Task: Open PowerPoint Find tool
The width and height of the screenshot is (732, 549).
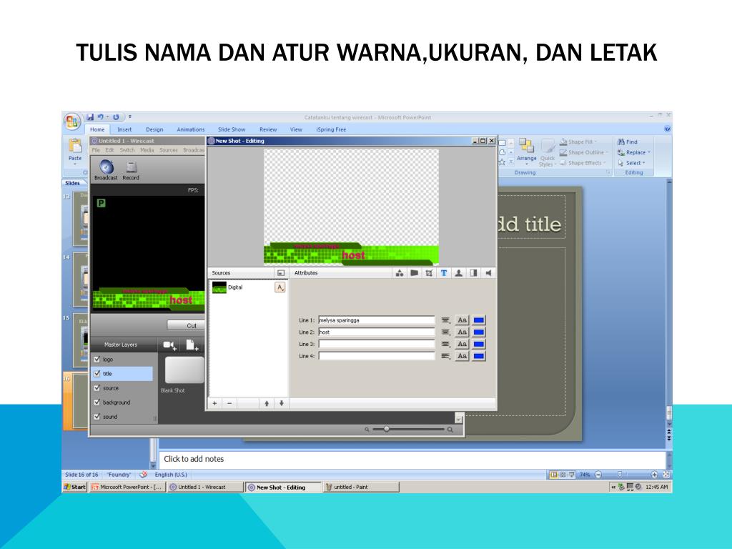Action: 628,142
